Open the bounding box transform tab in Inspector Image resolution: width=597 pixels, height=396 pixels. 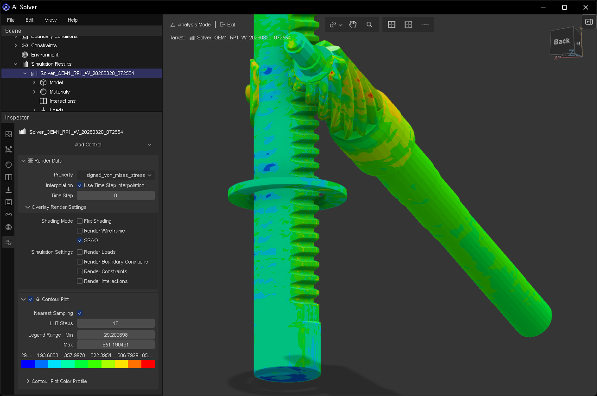click(8, 150)
